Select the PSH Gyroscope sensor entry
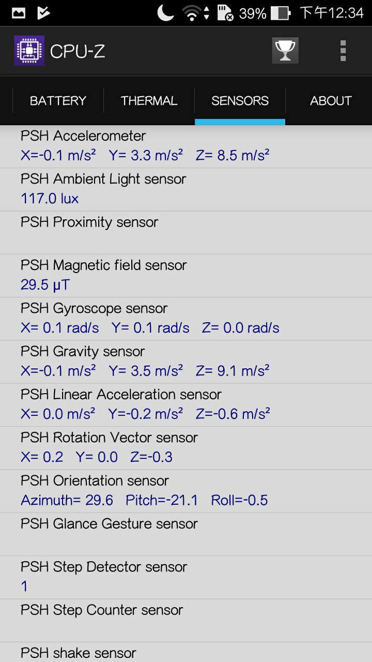 (x=186, y=318)
